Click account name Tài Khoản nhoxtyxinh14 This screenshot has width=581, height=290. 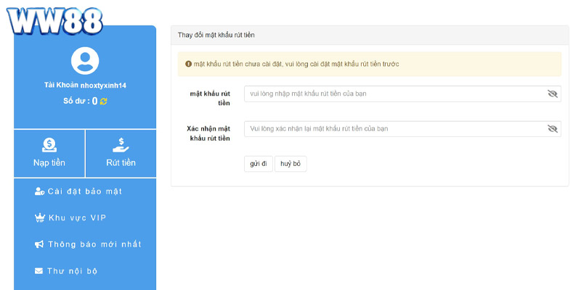[x=85, y=86]
